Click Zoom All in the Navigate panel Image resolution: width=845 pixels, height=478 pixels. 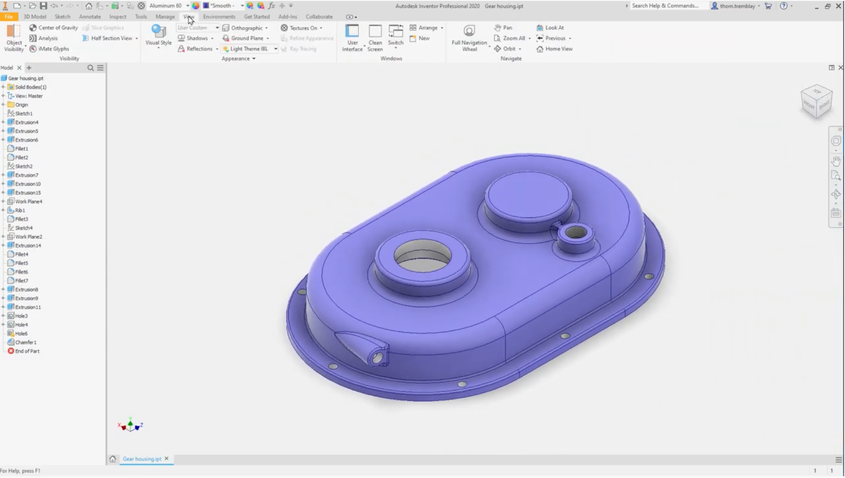(x=509, y=38)
